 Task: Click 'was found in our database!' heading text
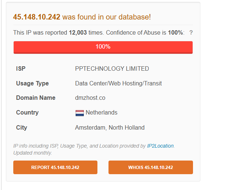pos(106,17)
